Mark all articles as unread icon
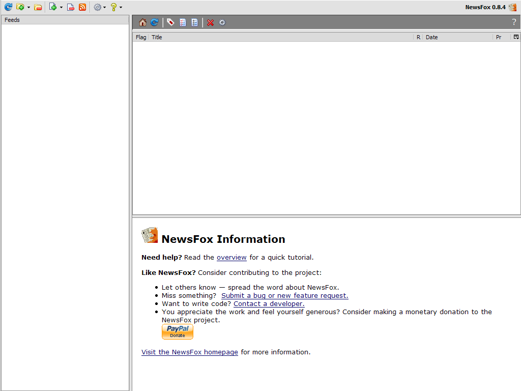The height and width of the screenshot is (391, 521). click(x=195, y=22)
